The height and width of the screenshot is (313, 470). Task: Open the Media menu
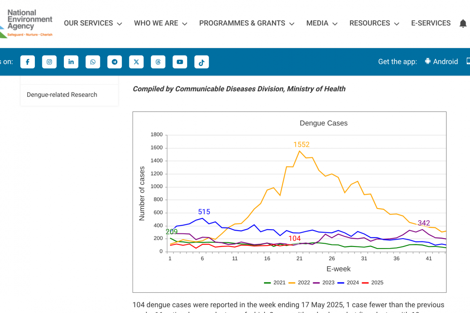click(322, 23)
